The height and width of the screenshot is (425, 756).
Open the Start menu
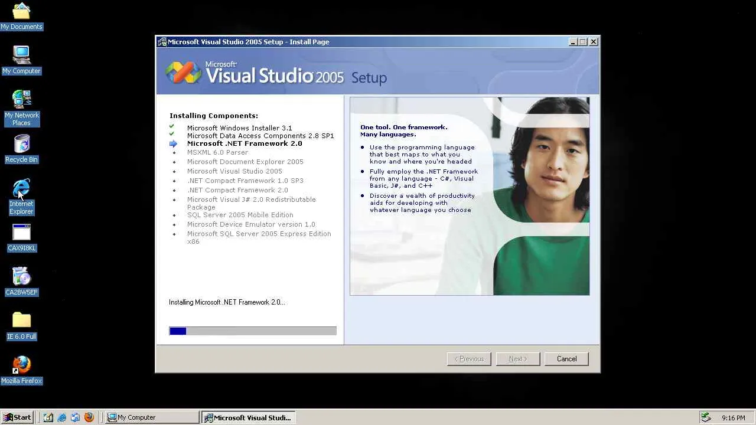pyautogui.click(x=18, y=417)
